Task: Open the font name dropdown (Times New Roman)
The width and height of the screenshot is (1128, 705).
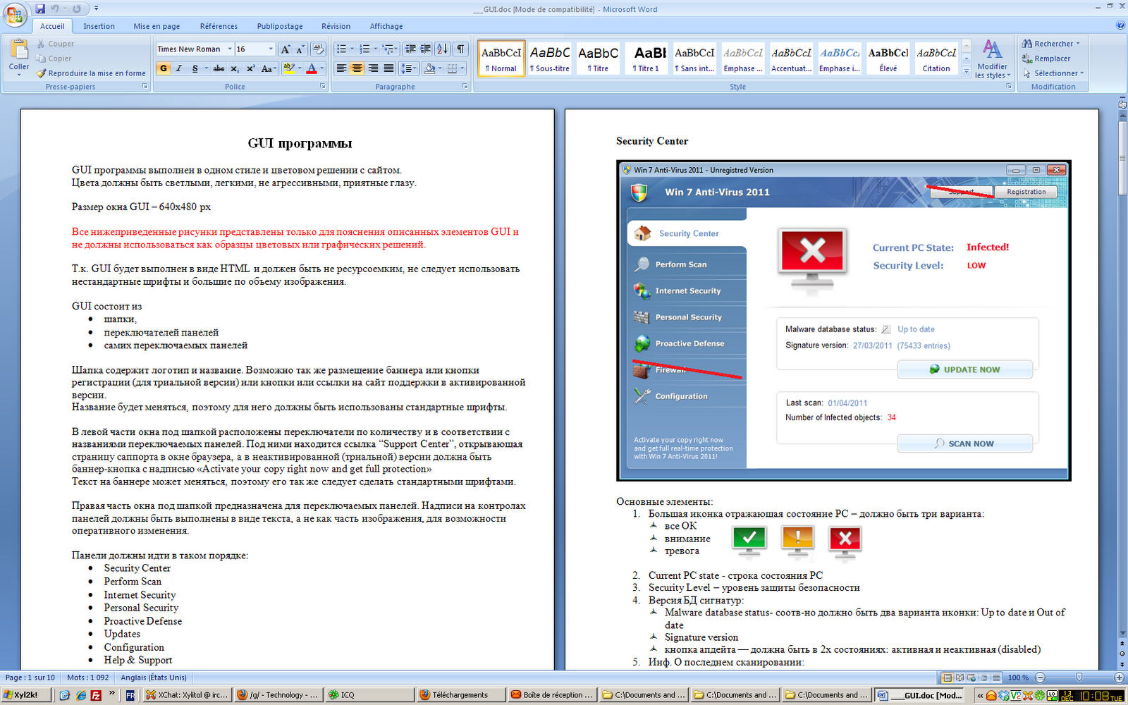Action: click(x=229, y=49)
